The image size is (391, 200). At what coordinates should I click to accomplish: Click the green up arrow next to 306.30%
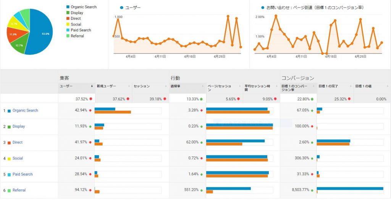click(312, 158)
